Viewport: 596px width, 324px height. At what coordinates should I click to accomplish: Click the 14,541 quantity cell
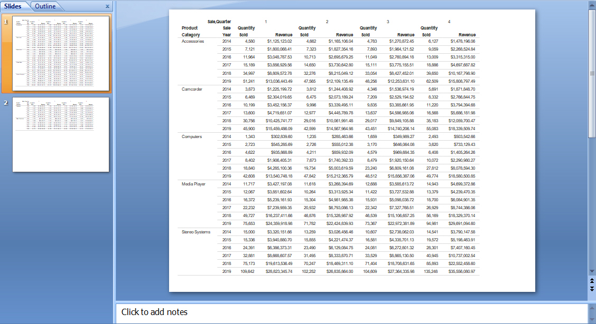(x=432, y=232)
